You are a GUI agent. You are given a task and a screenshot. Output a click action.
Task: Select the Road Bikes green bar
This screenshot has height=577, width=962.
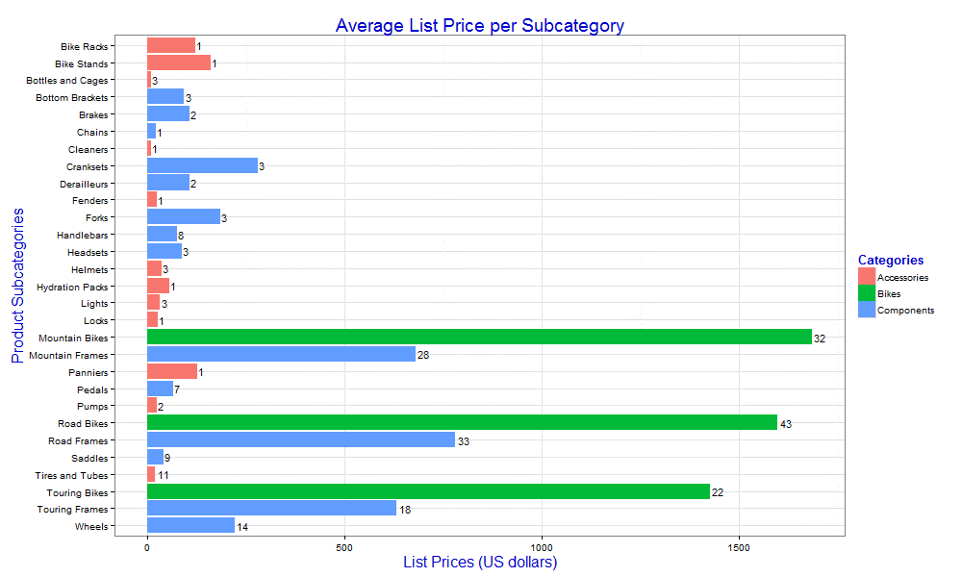tap(462, 423)
